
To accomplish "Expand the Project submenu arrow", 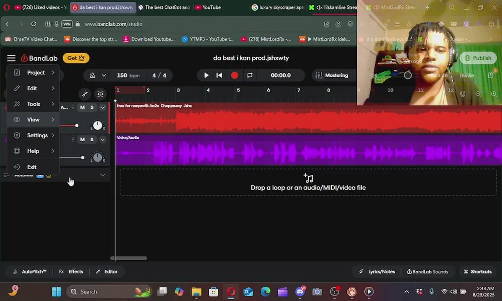I will (x=53, y=73).
